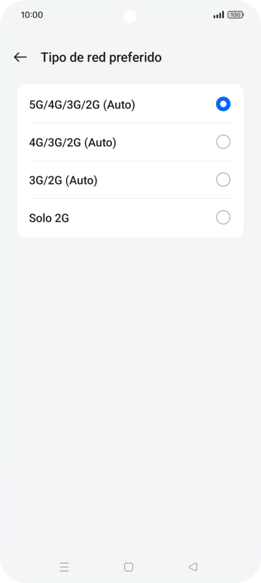Tap the 10:00 clock in status bar
The image size is (261, 583).
(32, 15)
